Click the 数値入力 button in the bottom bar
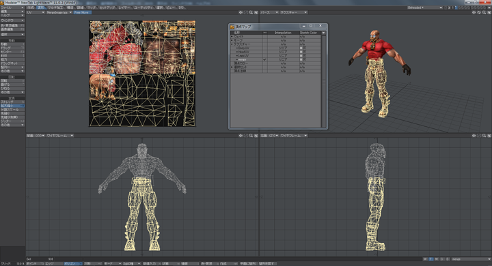Screen dimensions: 492x266 [x=152, y=264]
